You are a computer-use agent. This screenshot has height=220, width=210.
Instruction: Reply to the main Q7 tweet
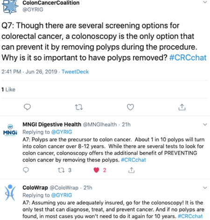click(x=27, y=107)
